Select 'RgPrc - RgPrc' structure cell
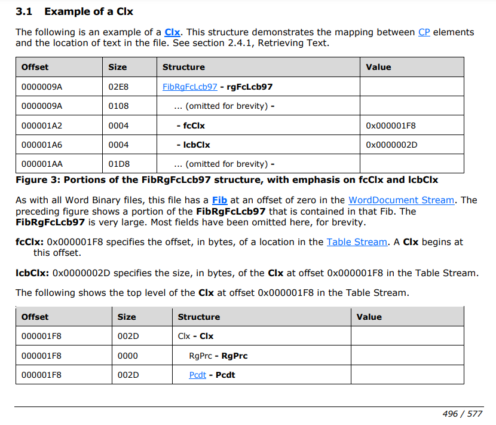The height and width of the screenshot is (425, 496). (x=262, y=356)
